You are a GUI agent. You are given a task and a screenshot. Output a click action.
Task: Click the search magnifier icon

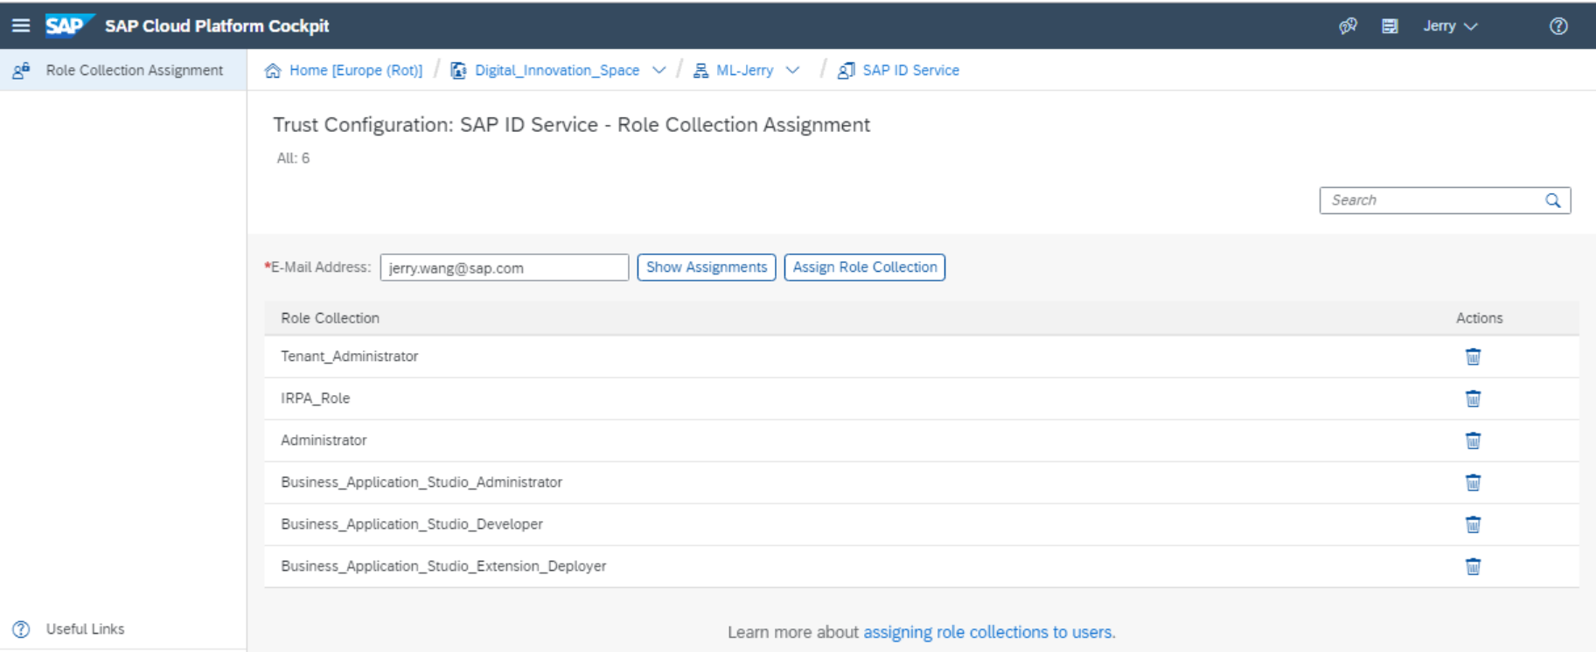tap(1553, 200)
